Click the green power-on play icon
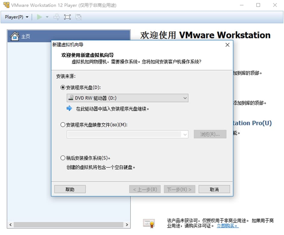The width and height of the screenshot is (284, 235). tap(39, 17)
